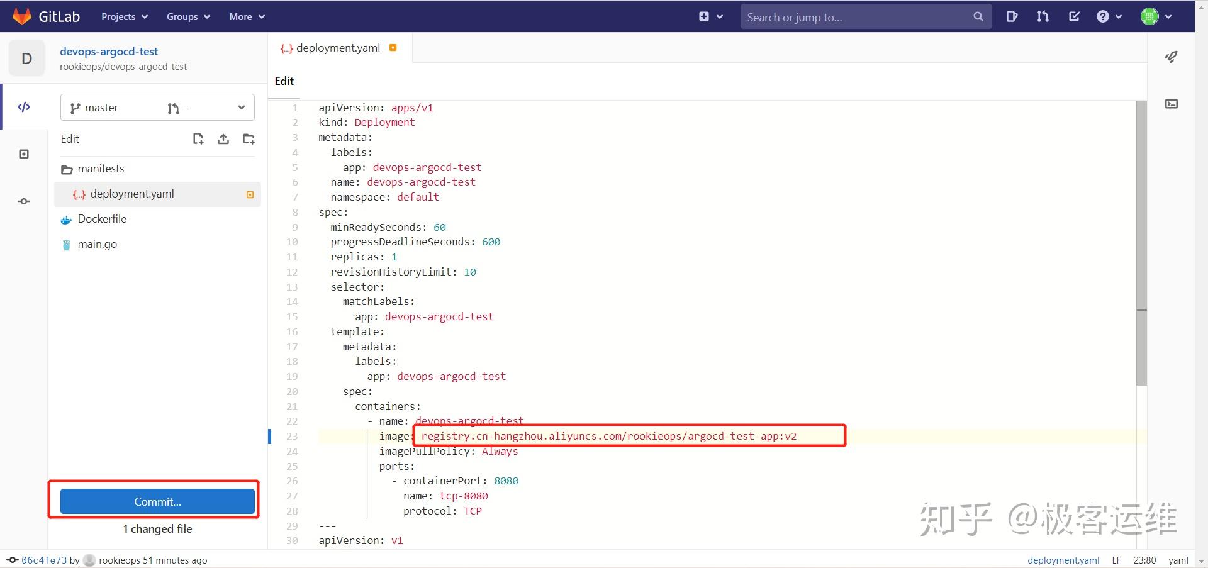Click the blue Commit... button
The image size is (1208, 568).
[x=157, y=501]
